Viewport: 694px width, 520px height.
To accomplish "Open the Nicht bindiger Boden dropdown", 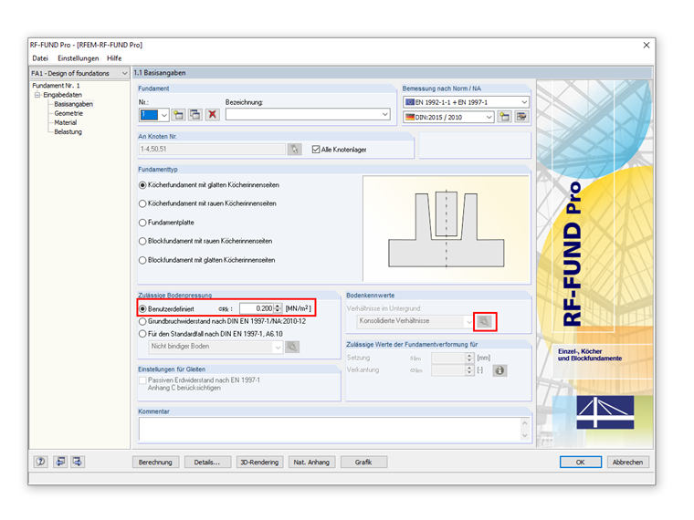I will tap(278, 347).
